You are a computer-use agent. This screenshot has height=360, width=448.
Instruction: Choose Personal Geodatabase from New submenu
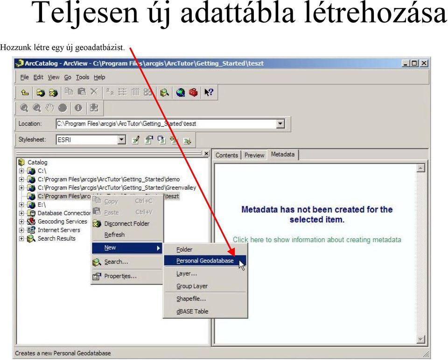pyautogui.click(x=205, y=261)
